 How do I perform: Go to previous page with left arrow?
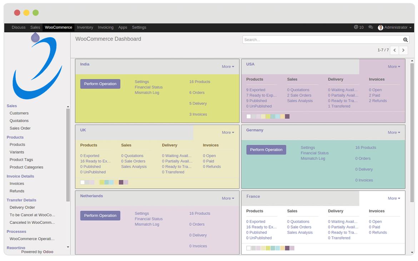[394, 50]
